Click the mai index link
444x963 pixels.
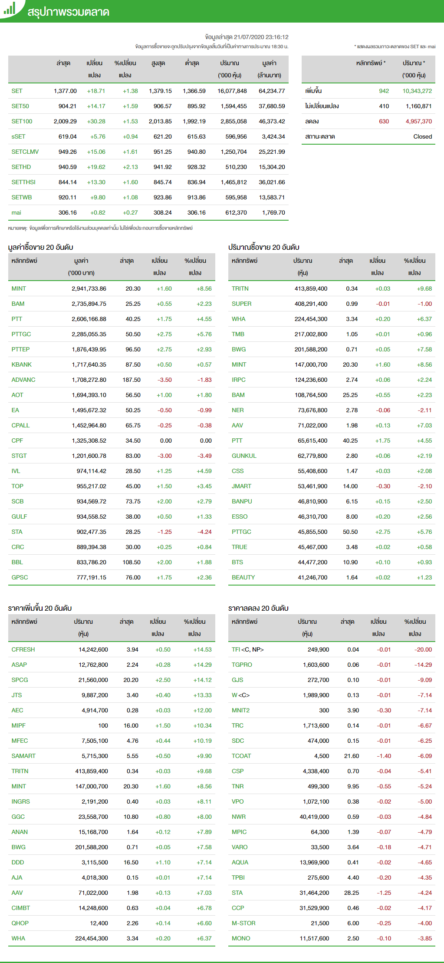pyautogui.click(x=16, y=212)
